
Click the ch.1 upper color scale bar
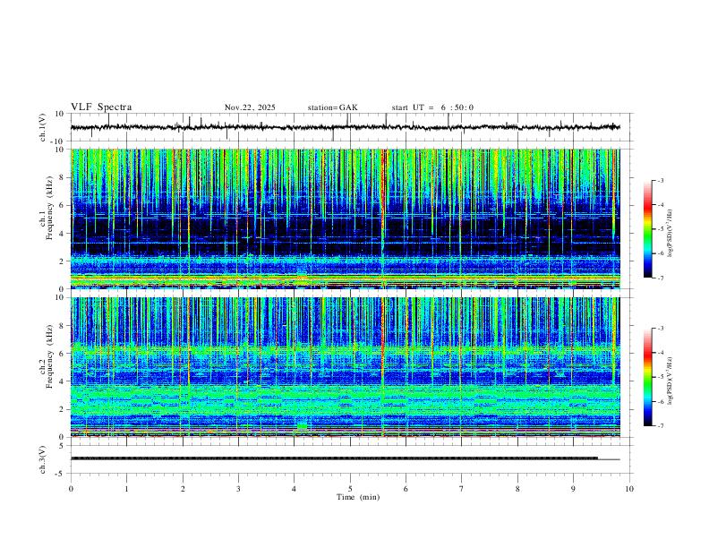click(x=647, y=229)
